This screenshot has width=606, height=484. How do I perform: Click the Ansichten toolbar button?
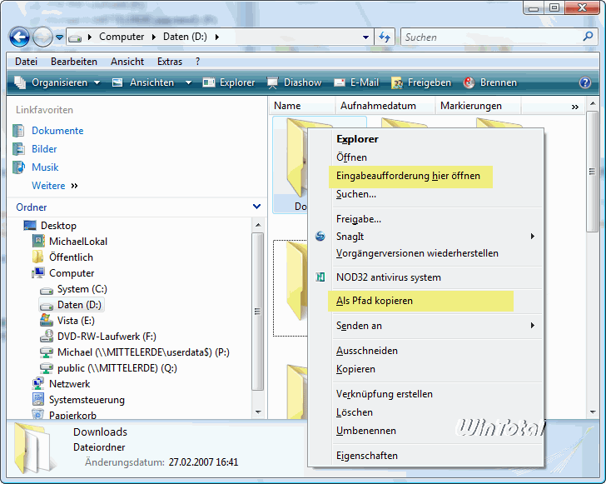143,82
